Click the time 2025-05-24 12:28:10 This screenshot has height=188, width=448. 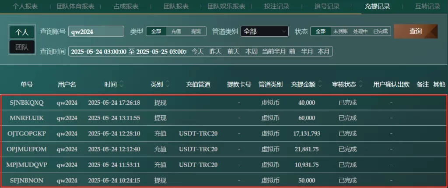(114, 134)
